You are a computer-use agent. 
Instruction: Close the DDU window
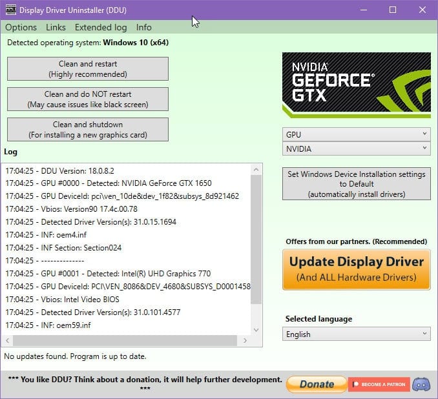[422, 10]
